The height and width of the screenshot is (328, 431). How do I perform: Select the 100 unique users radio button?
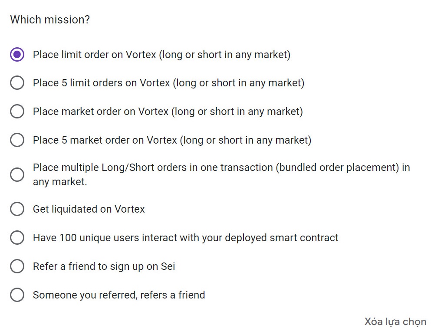17,237
